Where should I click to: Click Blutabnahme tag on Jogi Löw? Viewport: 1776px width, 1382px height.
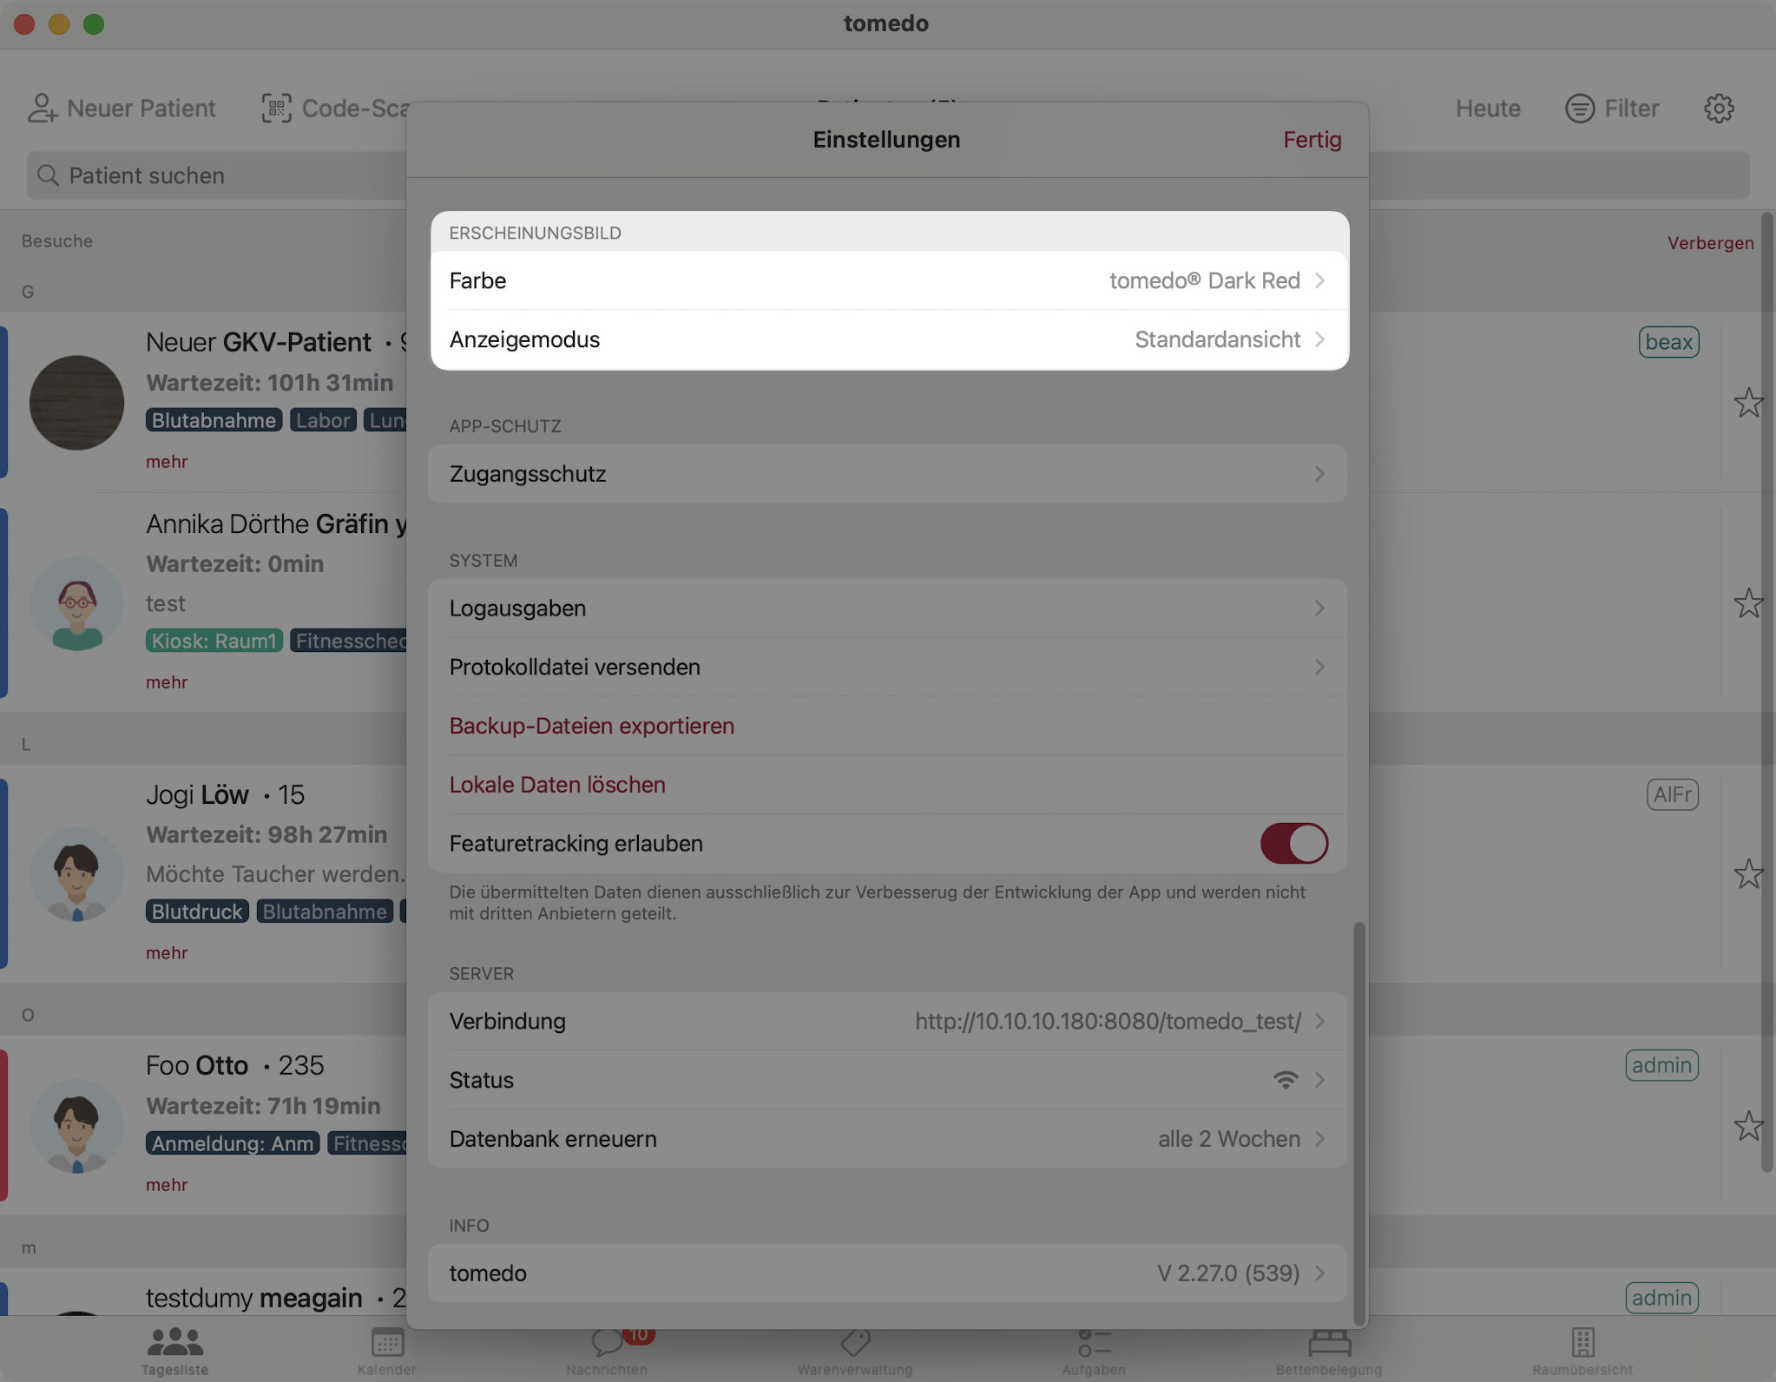pyautogui.click(x=325, y=911)
